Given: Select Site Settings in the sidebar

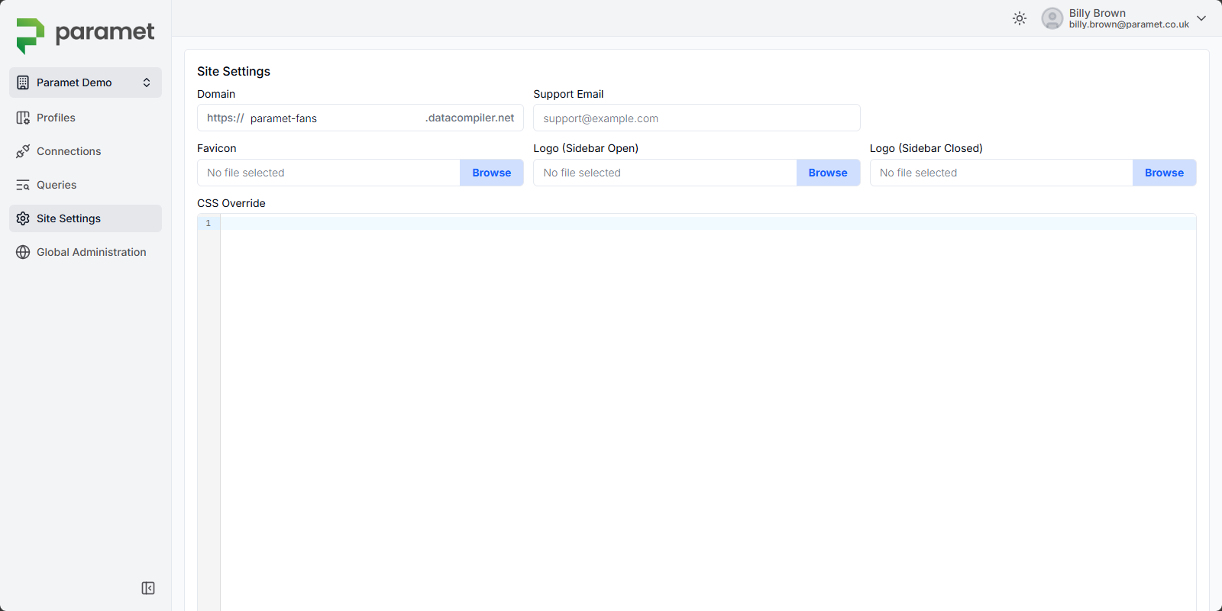Looking at the screenshot, I should pos(86,218).
